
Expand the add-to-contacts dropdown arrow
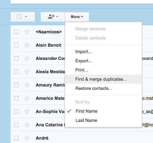point(57,17)
